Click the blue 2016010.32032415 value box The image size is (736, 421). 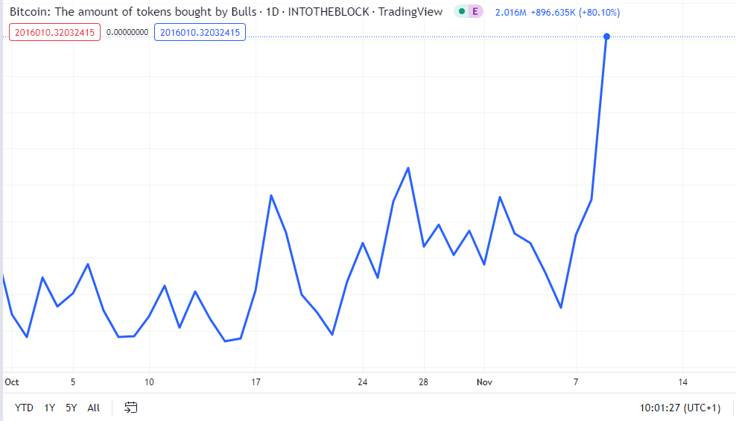pyautogui.click(x=200, y=32)
